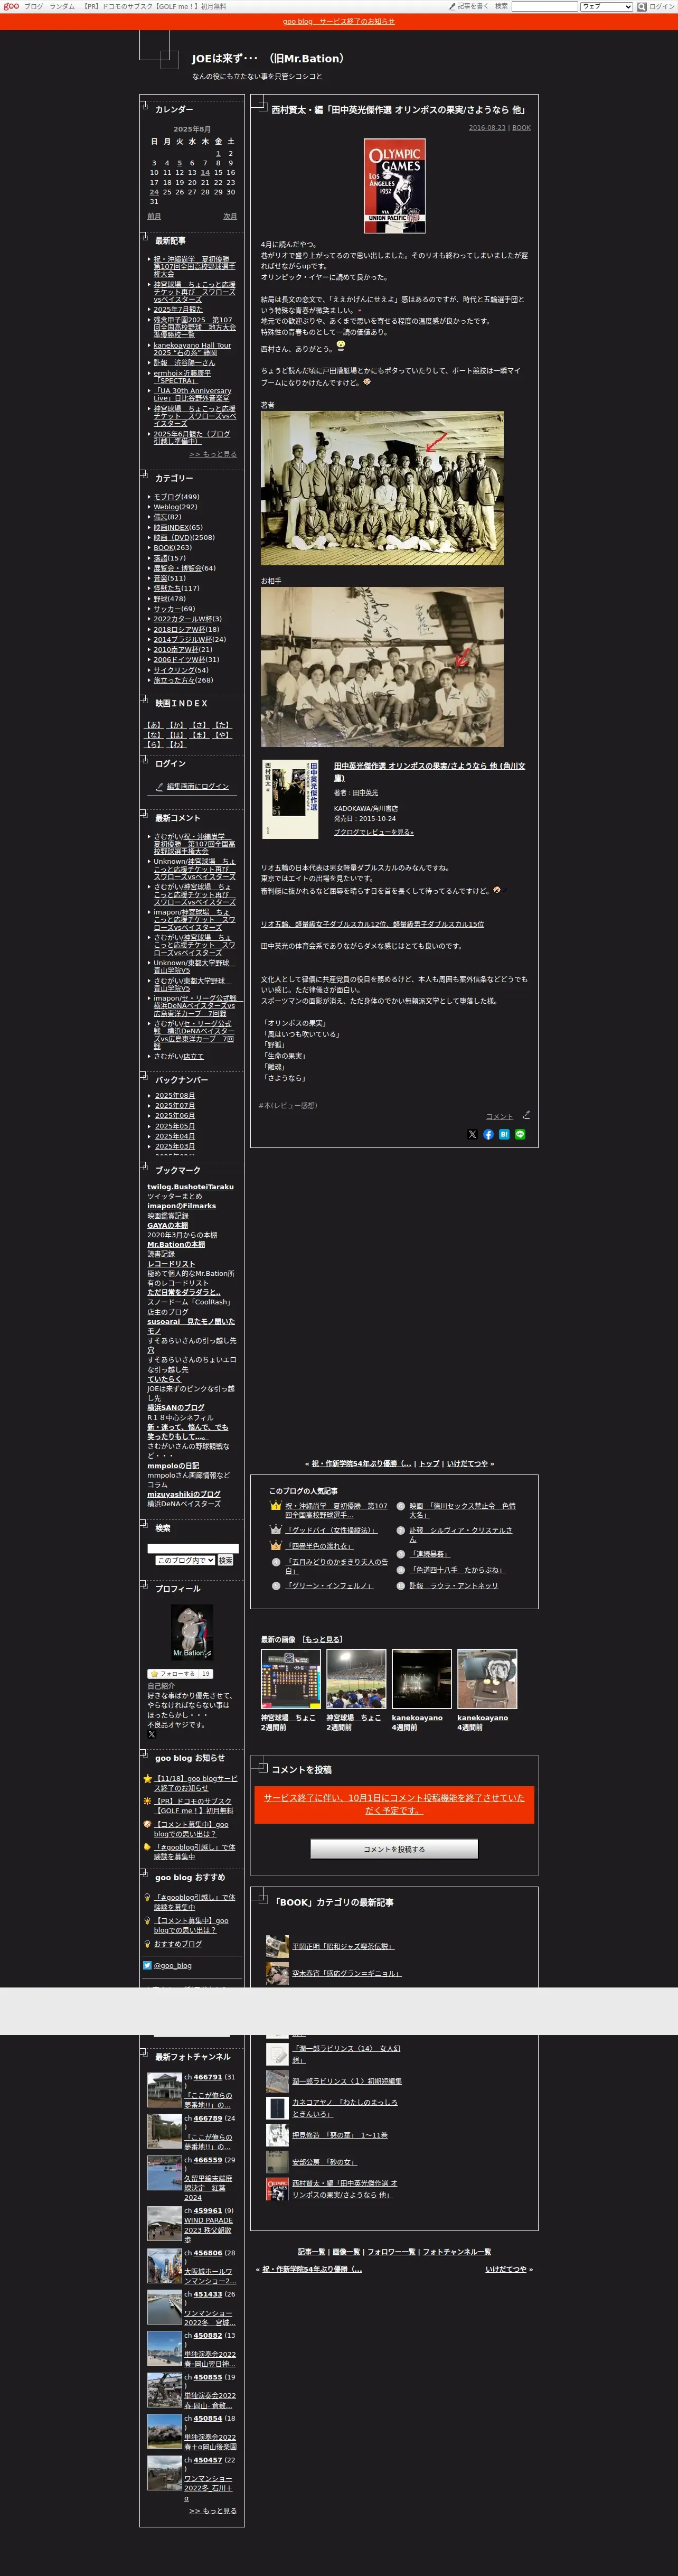Go to previous month 前月 in calendar
This screenshot has height=2576, width=678.
pos(154,216)
